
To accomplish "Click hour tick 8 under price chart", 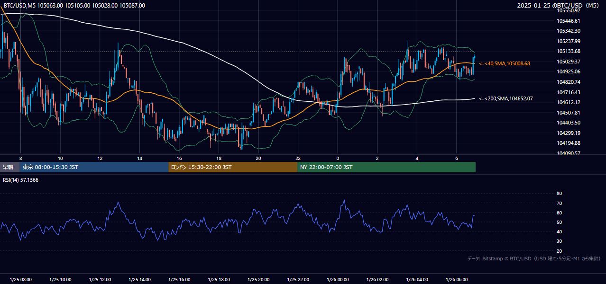I will [x=20, y=158].
